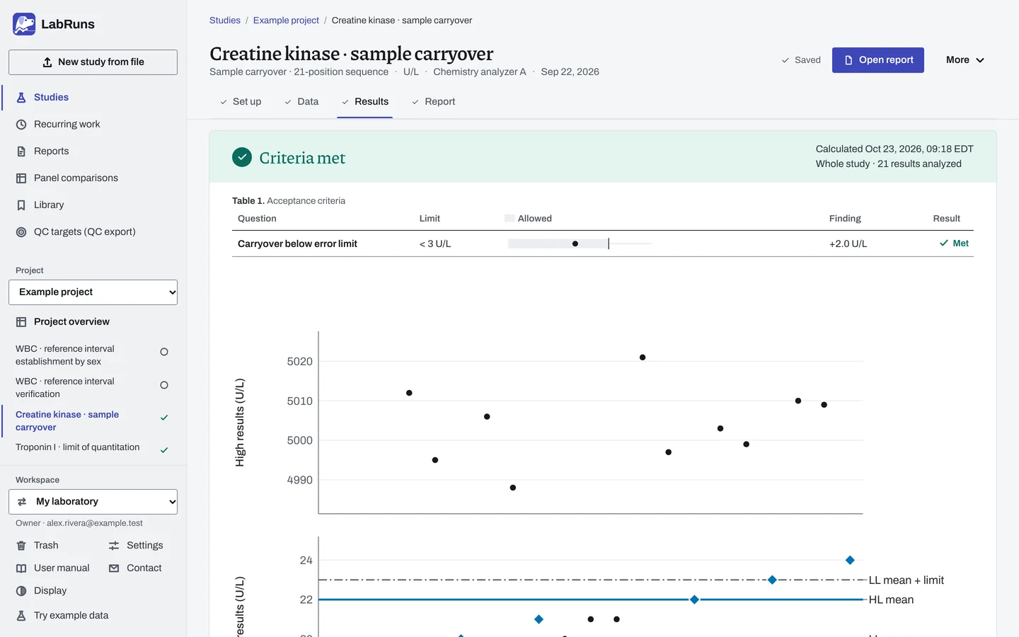Click the Open report button
The width and height of the screenshot is (1019, 637).
pos(877,60)
